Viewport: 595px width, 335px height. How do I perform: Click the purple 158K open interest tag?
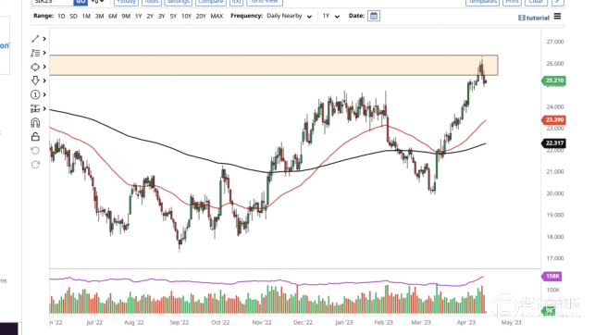(552, 276)
